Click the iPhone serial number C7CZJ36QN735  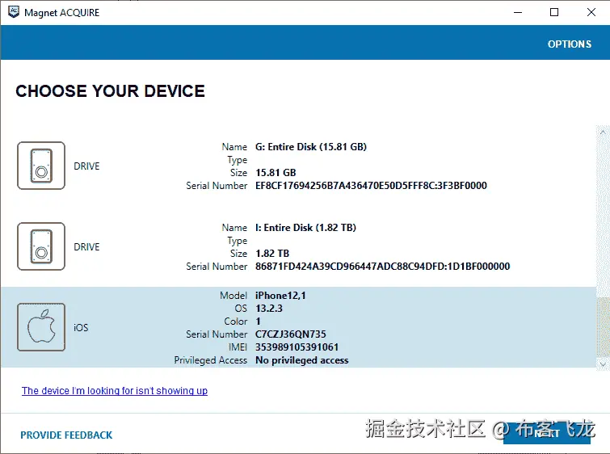291,334
